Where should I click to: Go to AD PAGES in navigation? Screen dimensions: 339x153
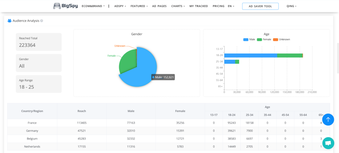159,6
